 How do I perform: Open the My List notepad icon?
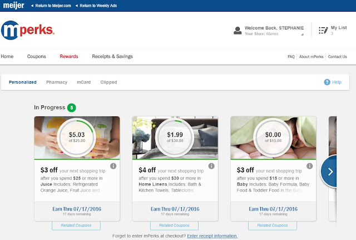pyautogui.click(x=323, y=30)
